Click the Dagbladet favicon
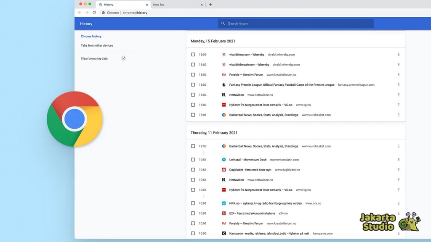Screen dimensions: 431x242 224,170
